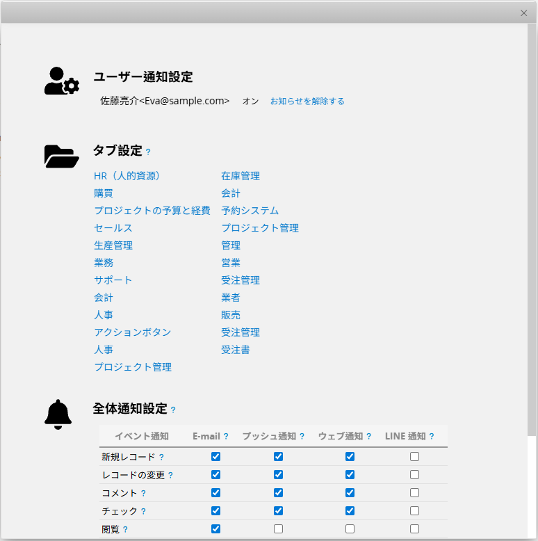538x541 pixels.
Task: Open the セールス tab link
Action: point(113,228)
